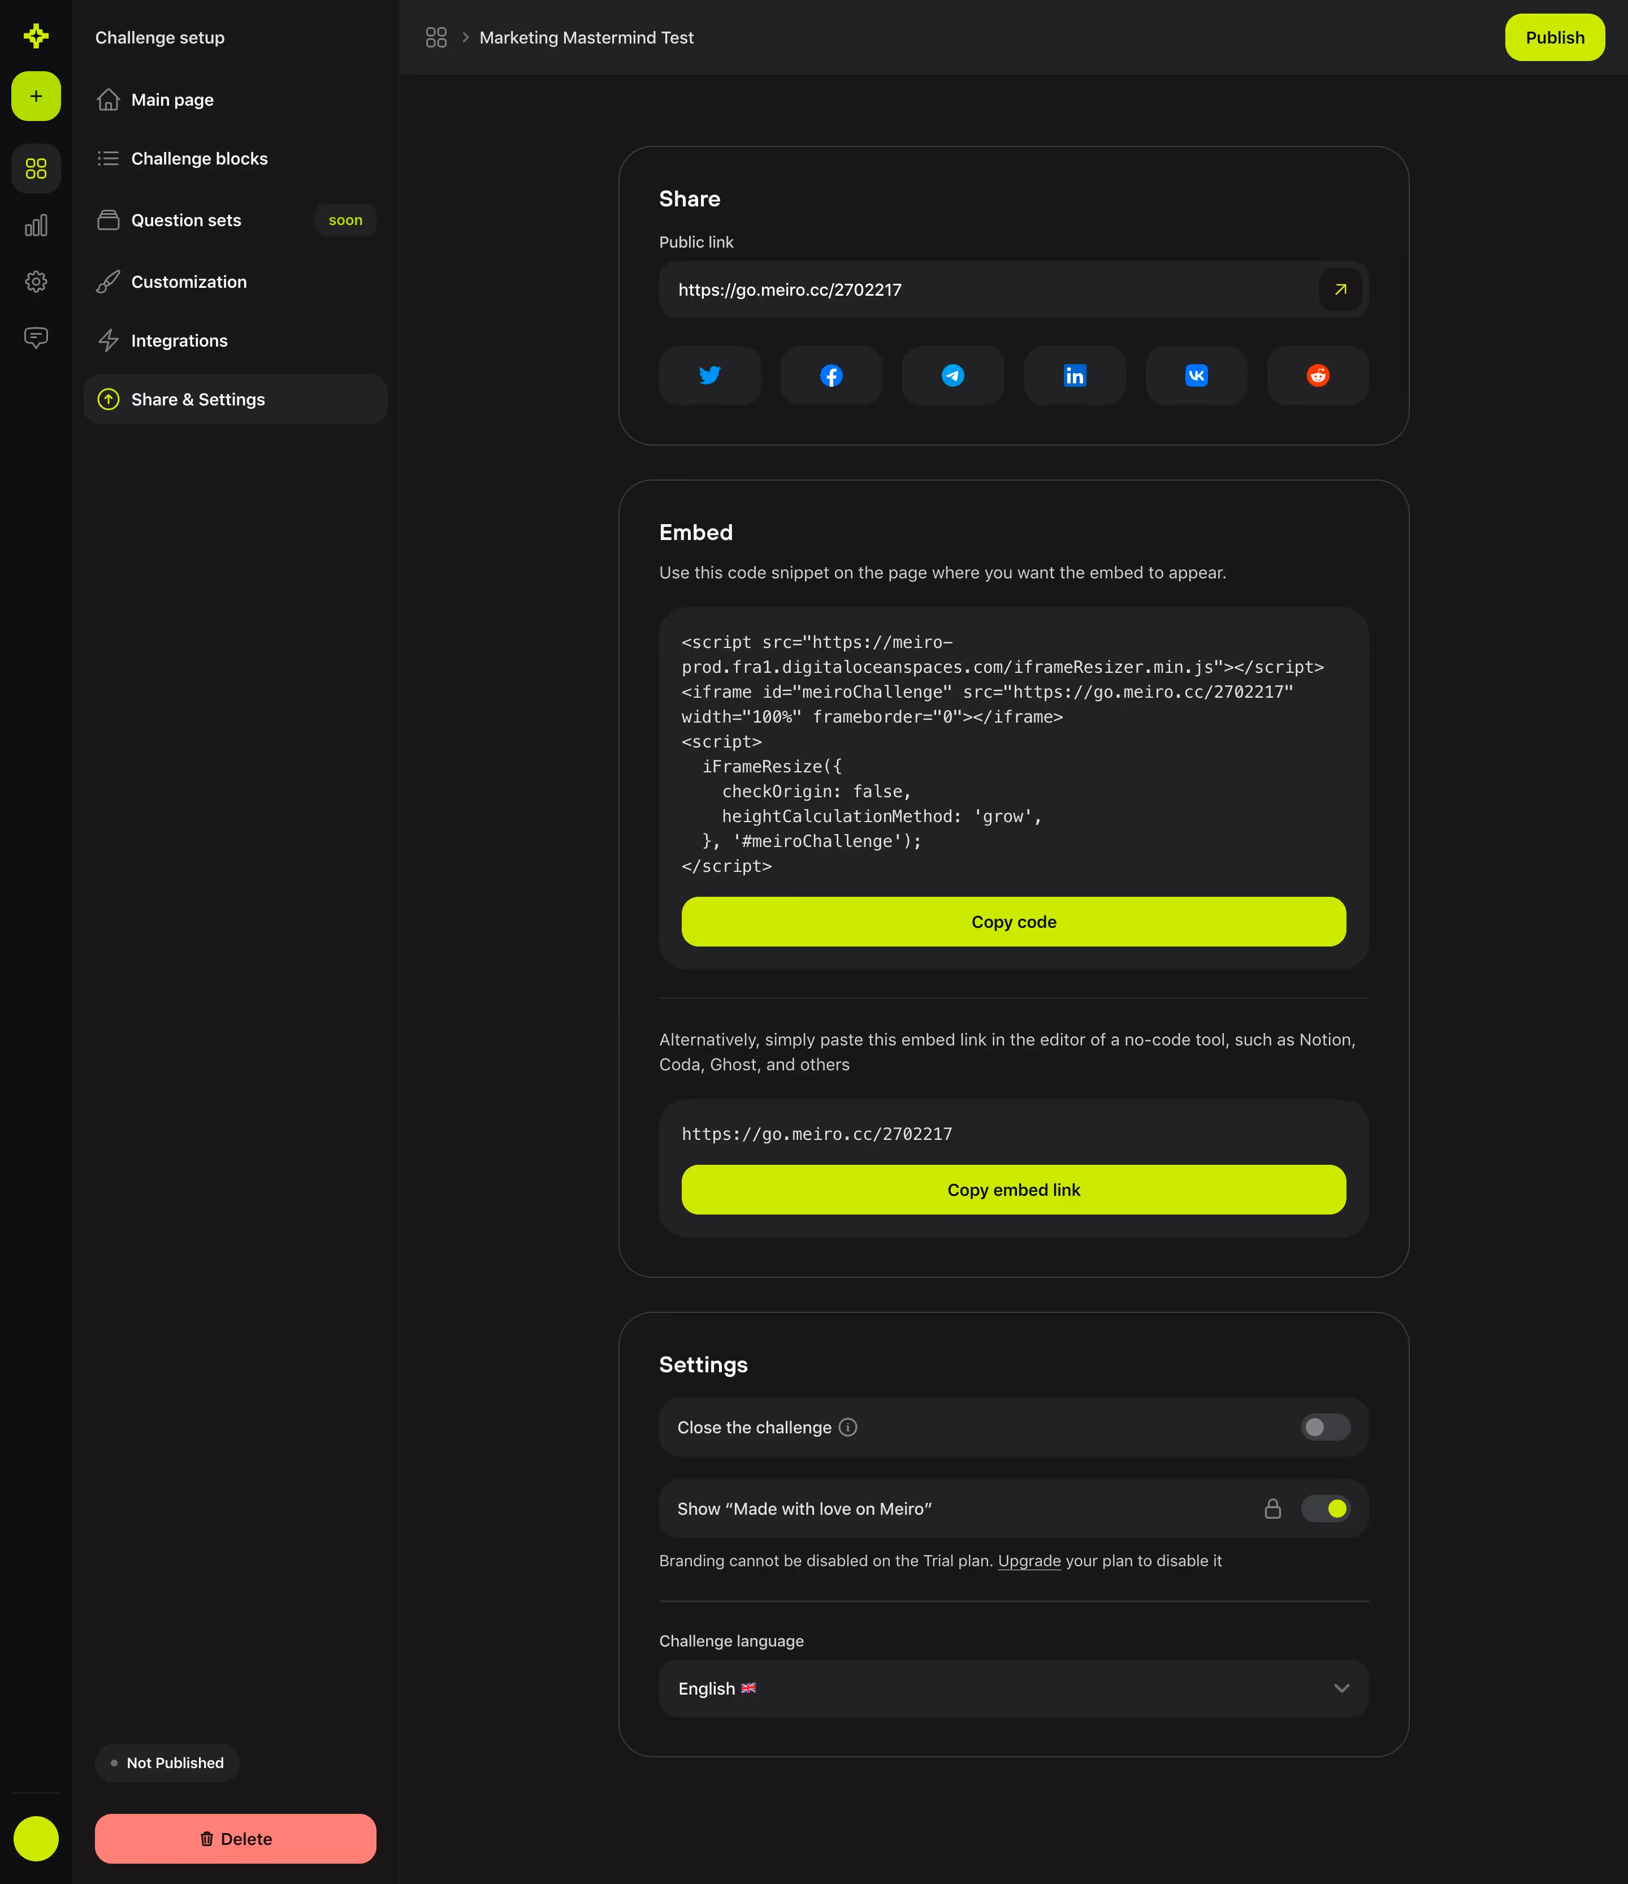The height and width of the screenshot is (1884, 1628).
Task: Click the Upgrade link in branding note
Action: point(1029,1561)
